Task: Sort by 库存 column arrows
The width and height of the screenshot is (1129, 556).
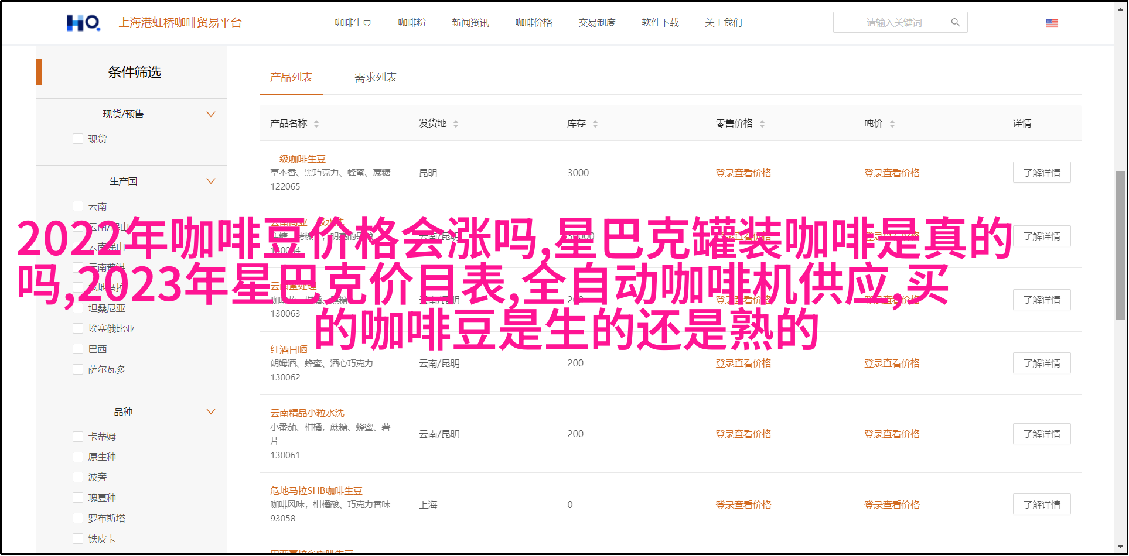Action: tap(595, 123)
